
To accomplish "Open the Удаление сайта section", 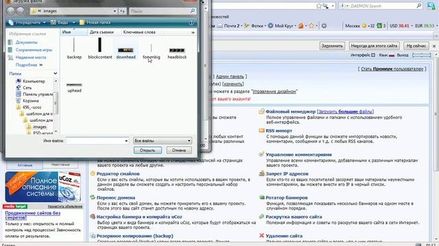I will click(x=284, y=236).
